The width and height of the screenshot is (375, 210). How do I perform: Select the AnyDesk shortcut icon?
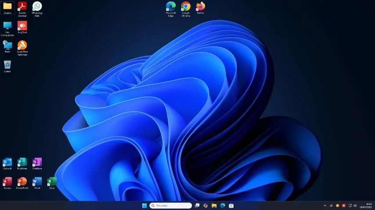tap(22, 26)
